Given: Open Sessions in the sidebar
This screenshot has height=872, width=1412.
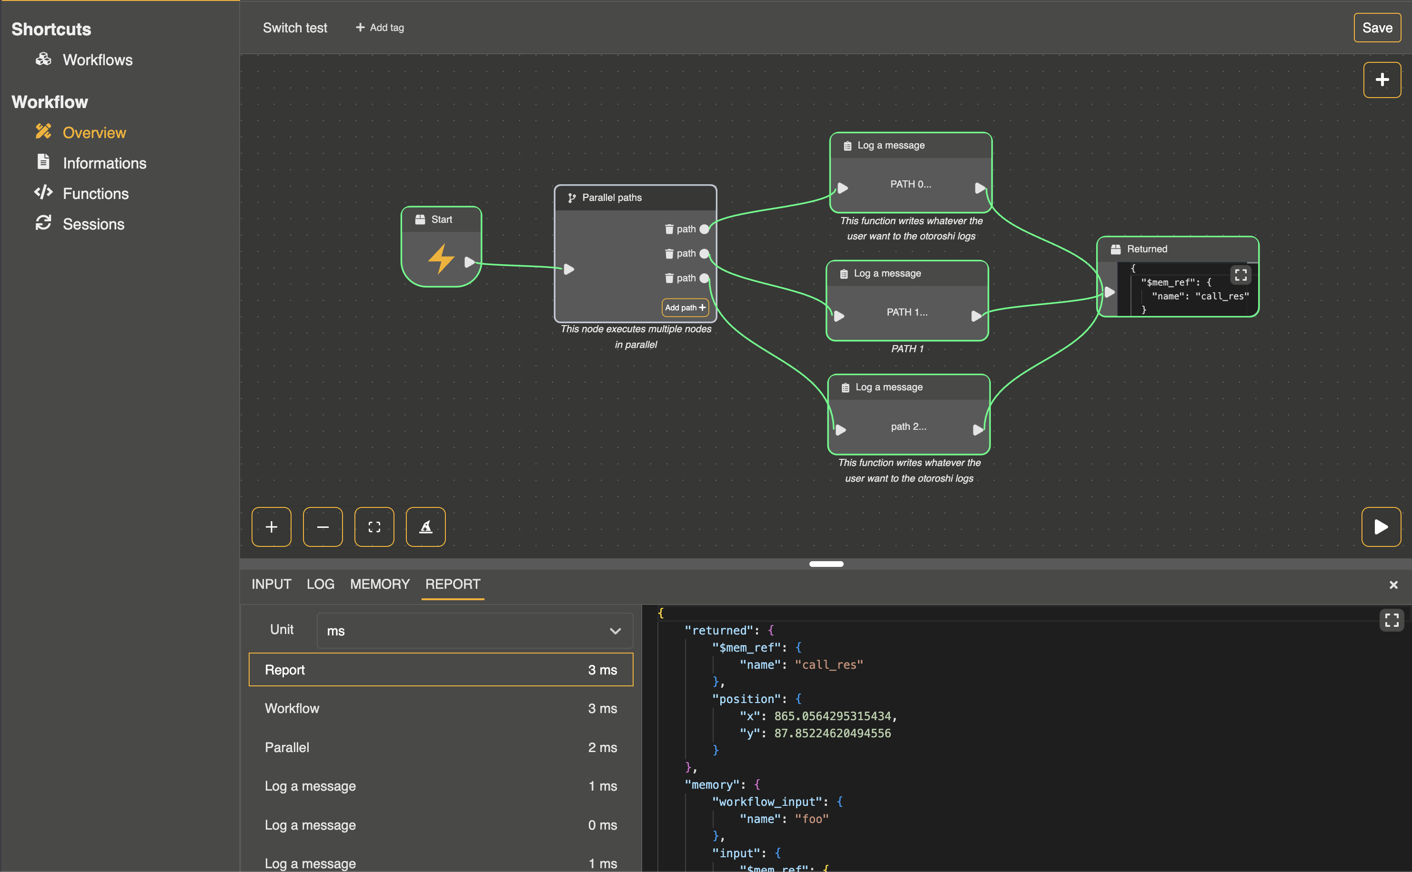Looking at the screenshot, I should pos(93,224).
